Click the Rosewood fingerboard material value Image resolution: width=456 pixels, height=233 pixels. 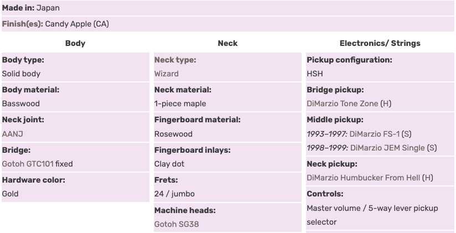(173, 134)
